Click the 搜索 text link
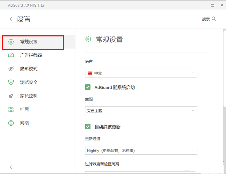The height and width of the screenshot is (174, 226). pyautogui.click(x=206, y=19)
